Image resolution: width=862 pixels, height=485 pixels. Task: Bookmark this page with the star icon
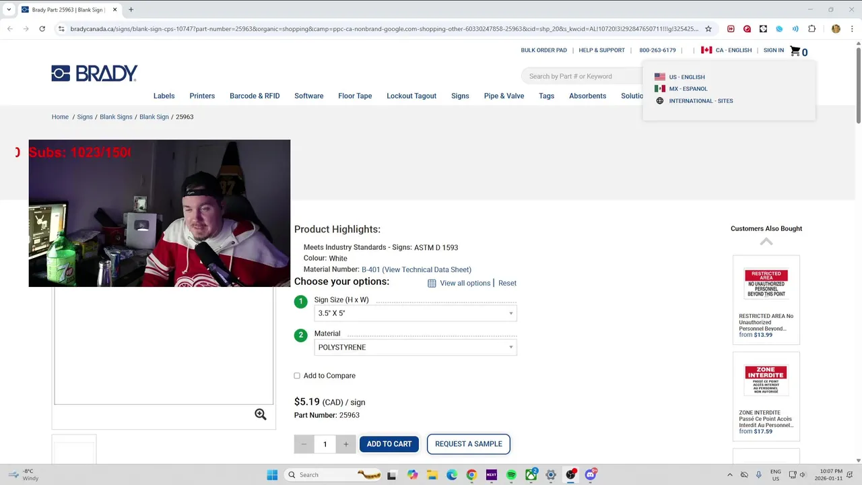pos(708,29)
